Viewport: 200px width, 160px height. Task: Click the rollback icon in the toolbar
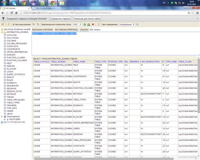point(38,24)
